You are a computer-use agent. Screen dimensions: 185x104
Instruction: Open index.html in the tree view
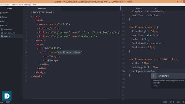8,29
